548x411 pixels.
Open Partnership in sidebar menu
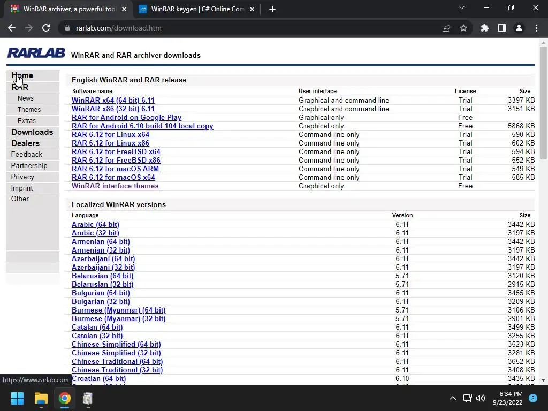click(29, 165)
